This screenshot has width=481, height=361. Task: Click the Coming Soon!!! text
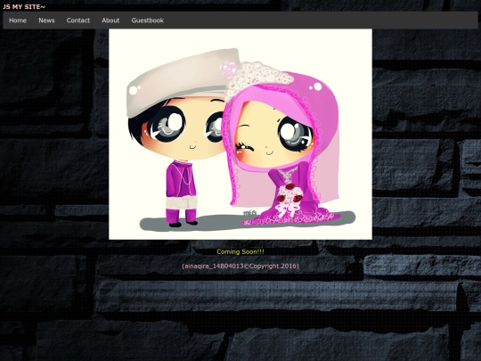(240, 251)
